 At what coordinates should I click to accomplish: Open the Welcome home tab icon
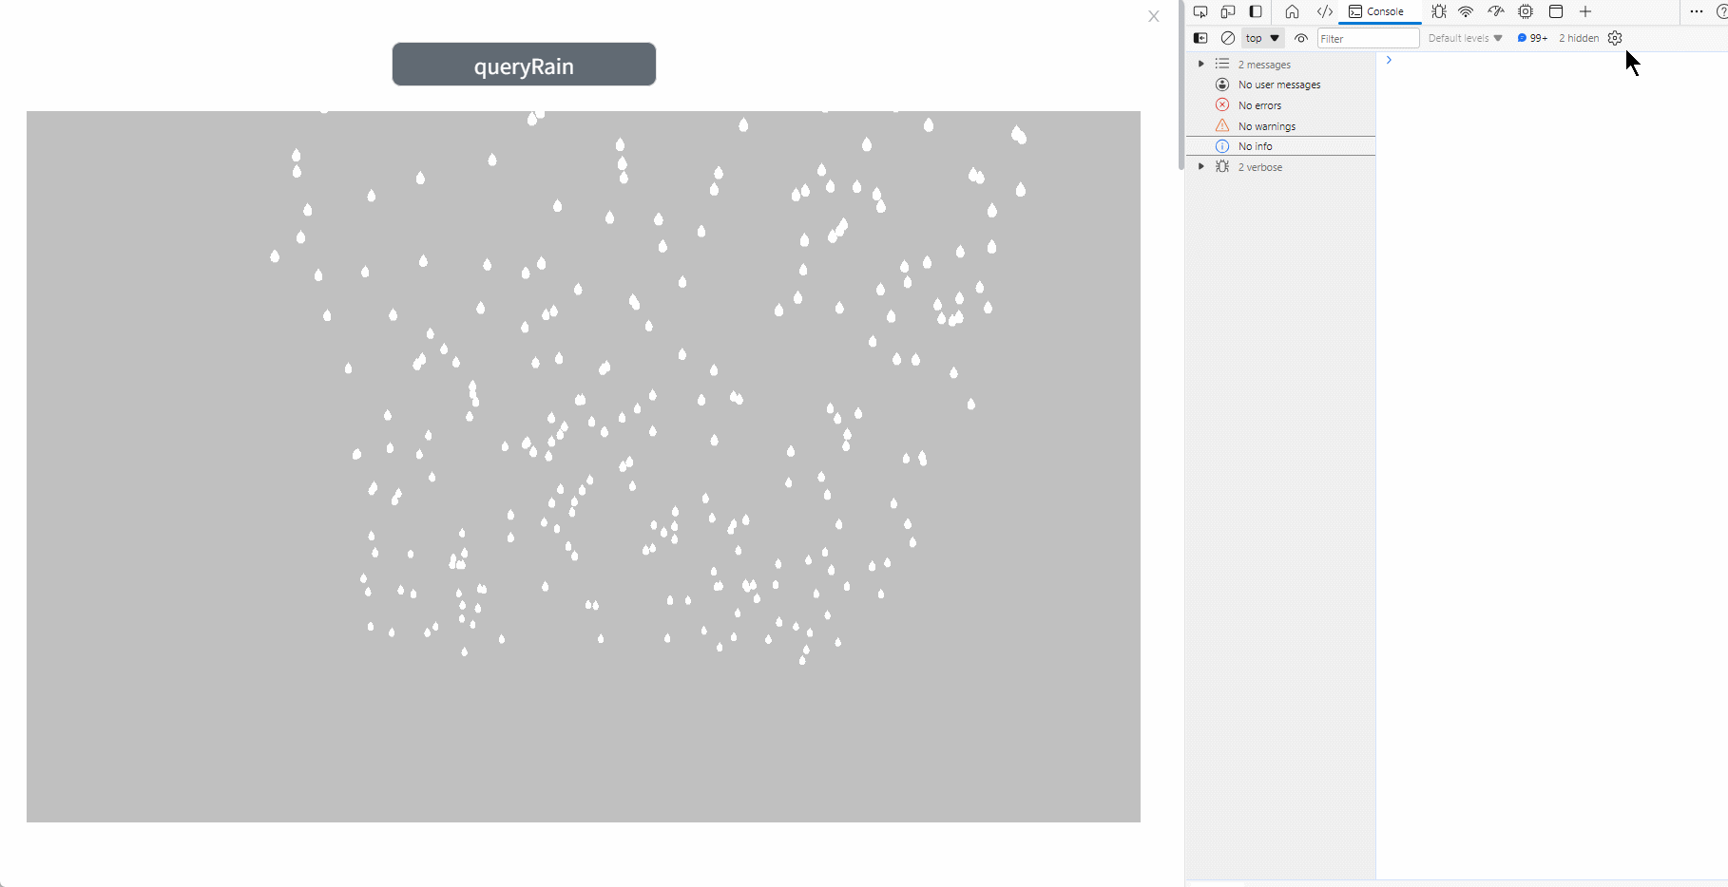pyautogui.click(x=1292, y=12)
